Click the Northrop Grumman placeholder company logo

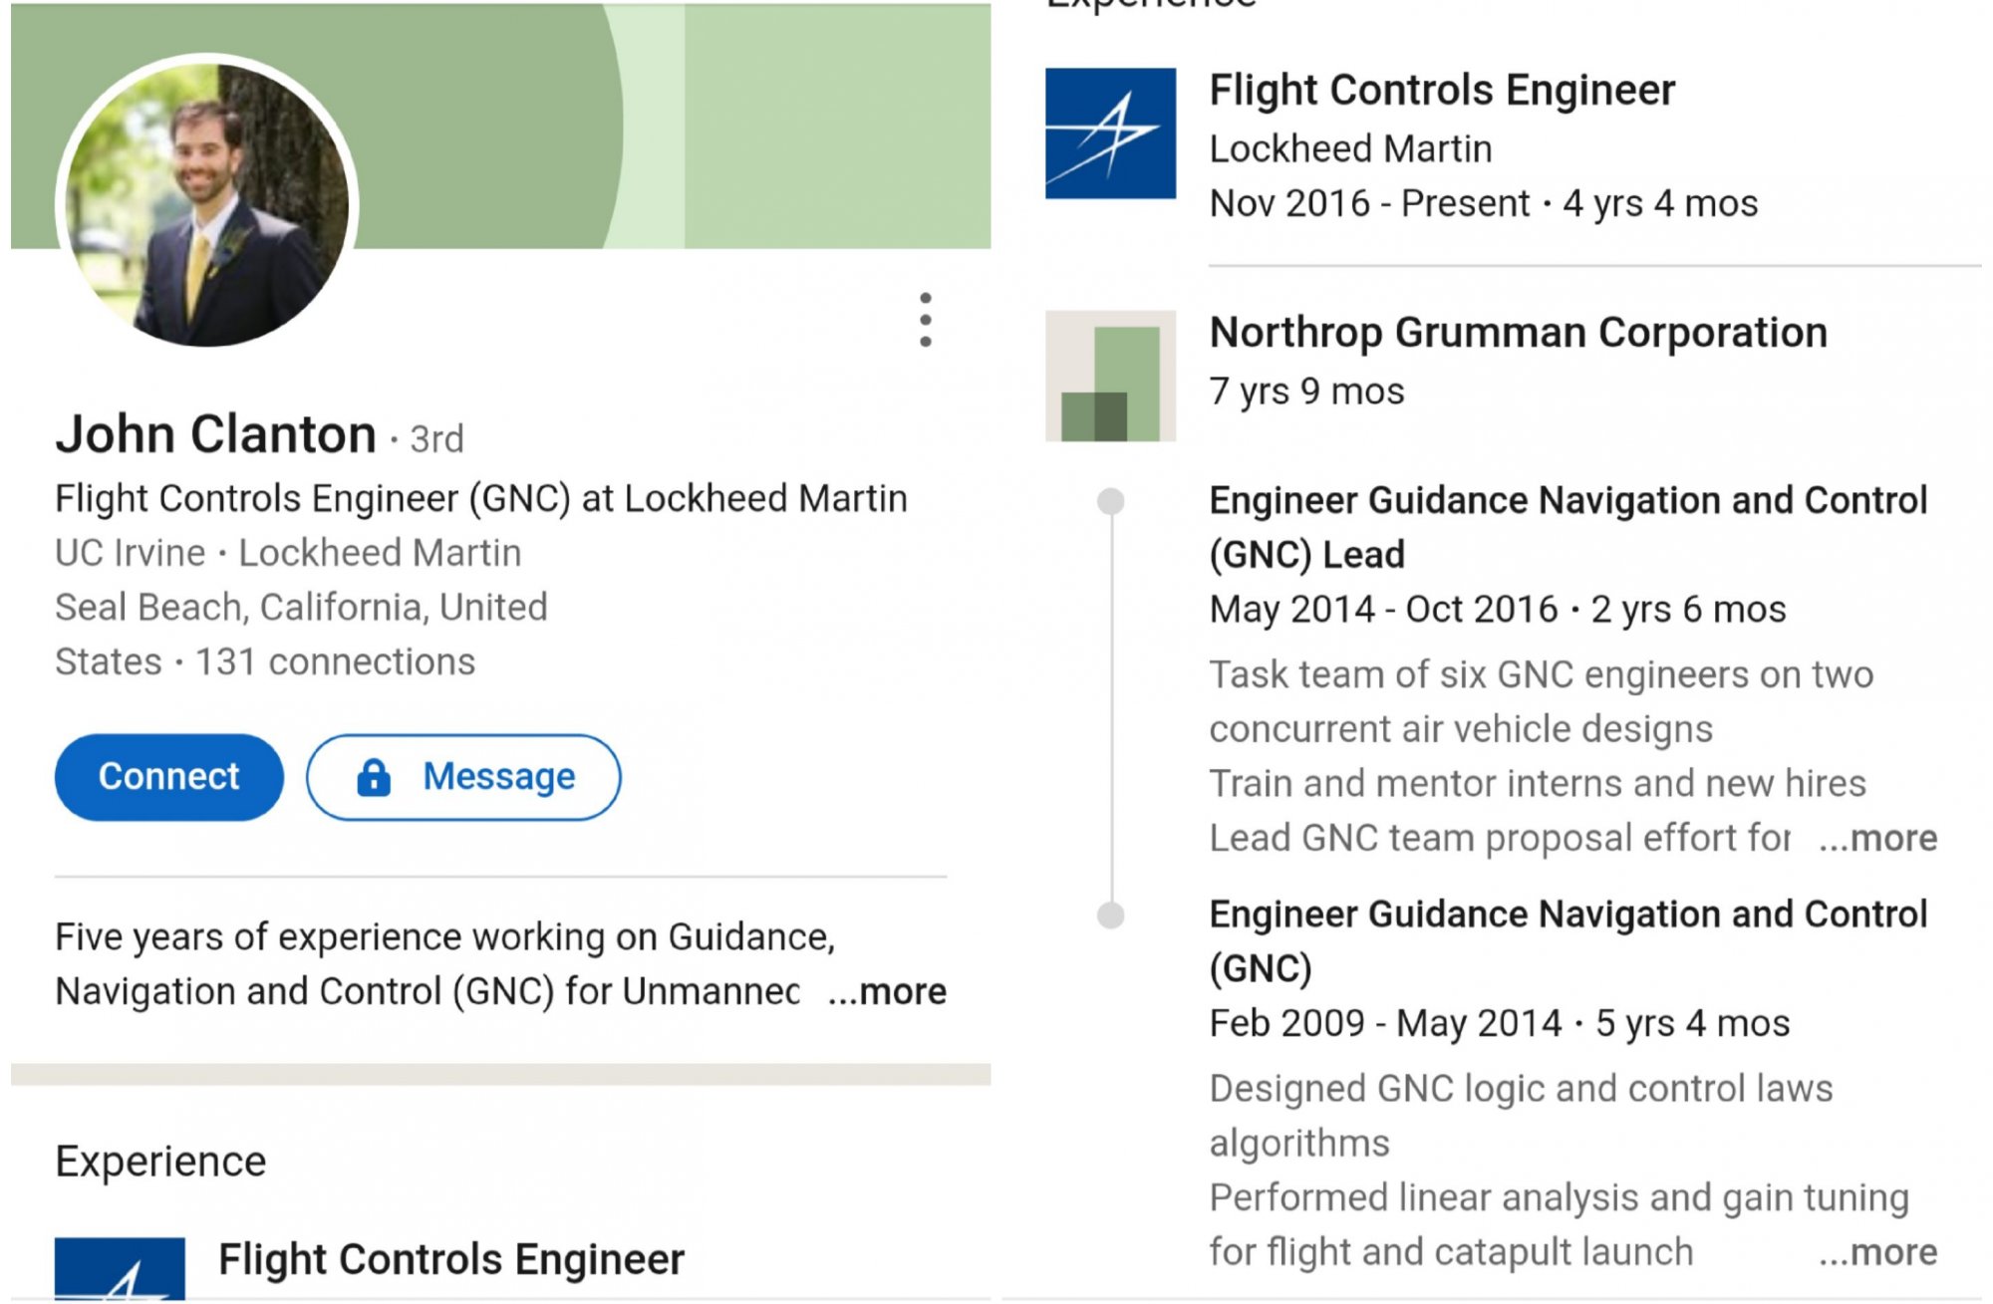click(1110, 376)
